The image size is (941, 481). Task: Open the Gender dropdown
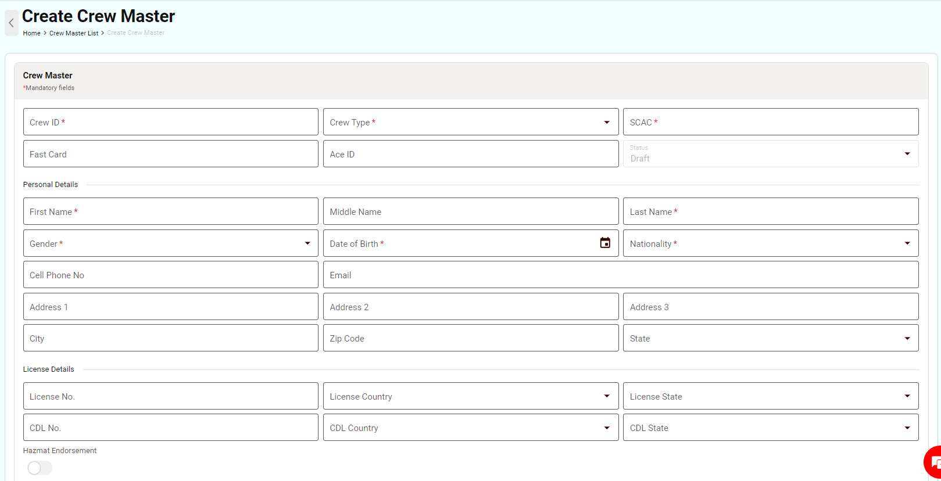point(171,243)
